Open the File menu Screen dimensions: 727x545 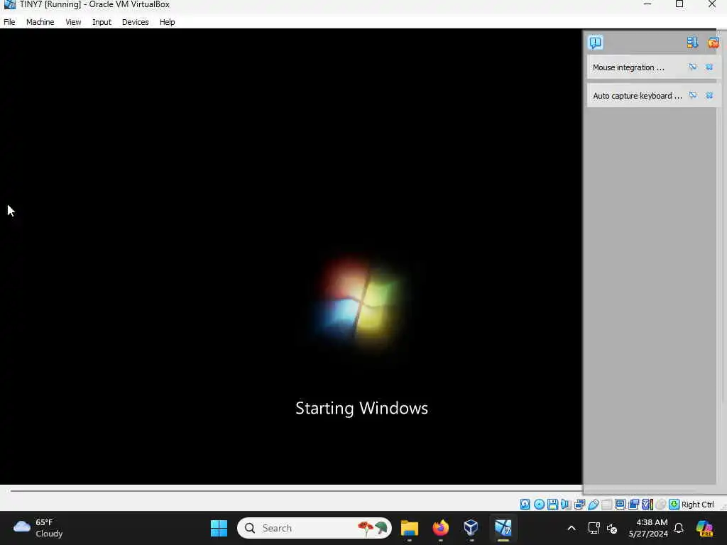coord(9,22)
